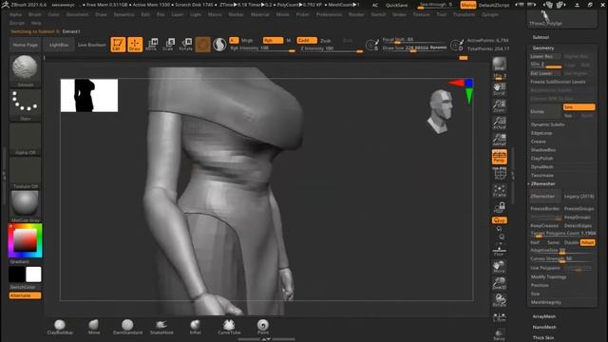Toggle the Rgb channel button
Viewport: 608px width, 342px height.
point(273,40)
